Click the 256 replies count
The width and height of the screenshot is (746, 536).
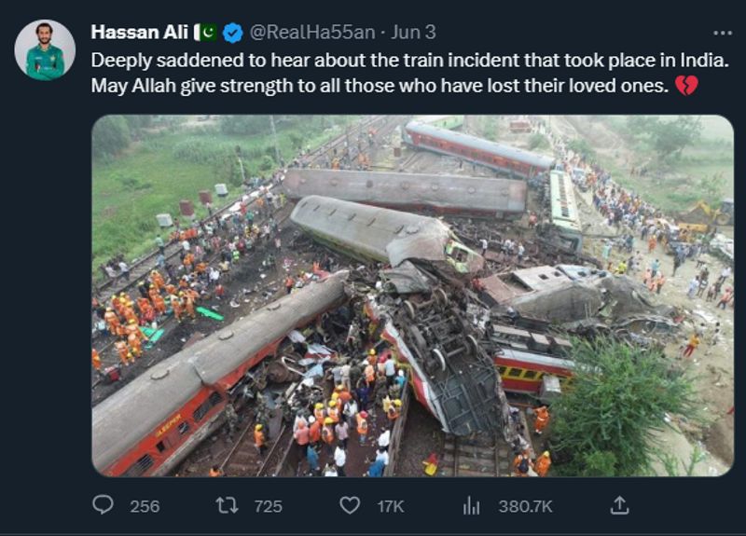145,506
